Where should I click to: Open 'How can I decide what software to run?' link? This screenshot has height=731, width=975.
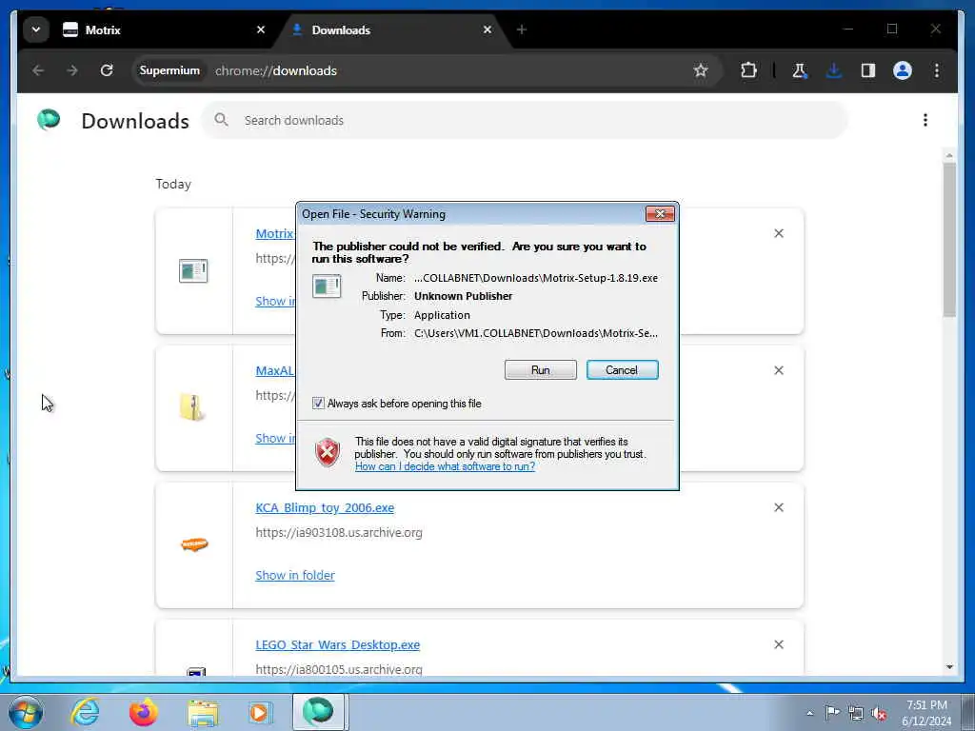[x=445, y=466]
